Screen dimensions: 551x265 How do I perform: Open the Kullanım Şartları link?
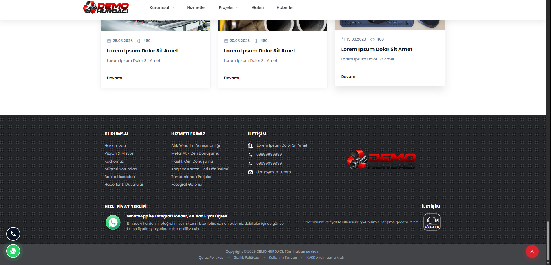pos(283,257)
